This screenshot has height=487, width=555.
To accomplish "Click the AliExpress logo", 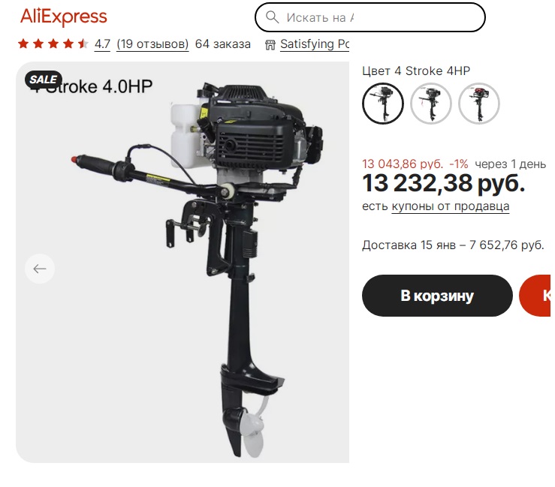I will click(x=63, y=17).
